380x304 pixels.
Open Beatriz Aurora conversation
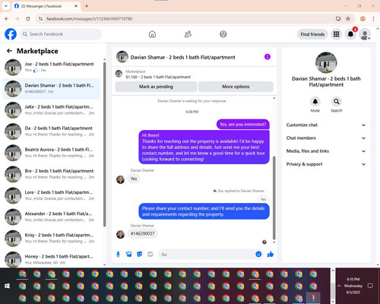coord(51,153)
